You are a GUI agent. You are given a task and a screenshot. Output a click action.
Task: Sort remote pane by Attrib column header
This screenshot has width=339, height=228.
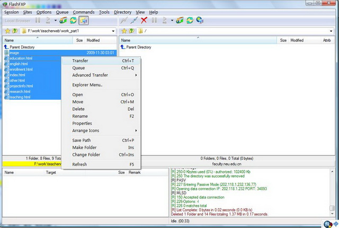tap(327, 40)
